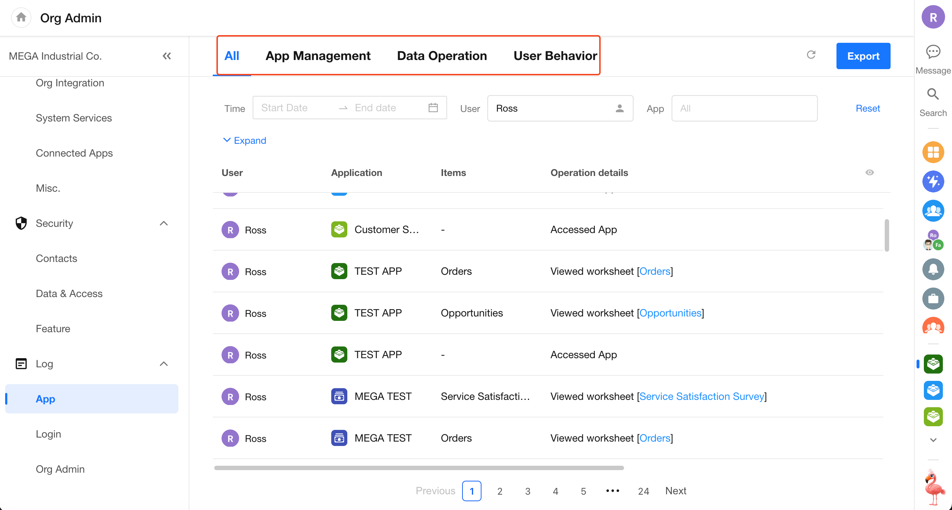The image size is (952, 510).
Task: Open the Message chat icon
Action: tap(933, 52)
